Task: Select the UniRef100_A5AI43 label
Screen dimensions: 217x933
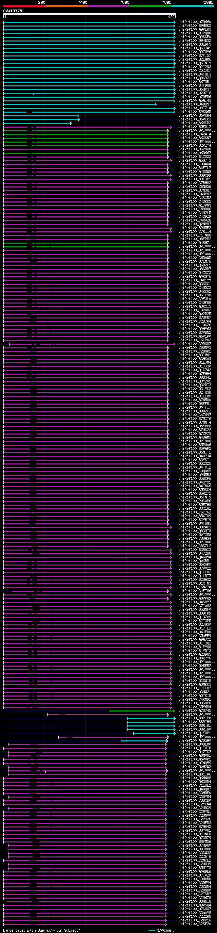Action: click(195, 101)
